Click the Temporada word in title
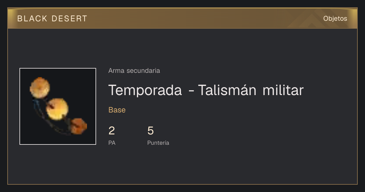 pyautogui.click(x=145, y=90)
